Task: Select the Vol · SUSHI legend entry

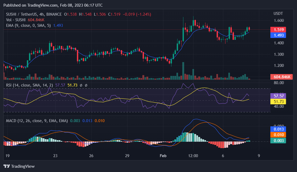Action: pyautogui.click(x=16, y=20)
